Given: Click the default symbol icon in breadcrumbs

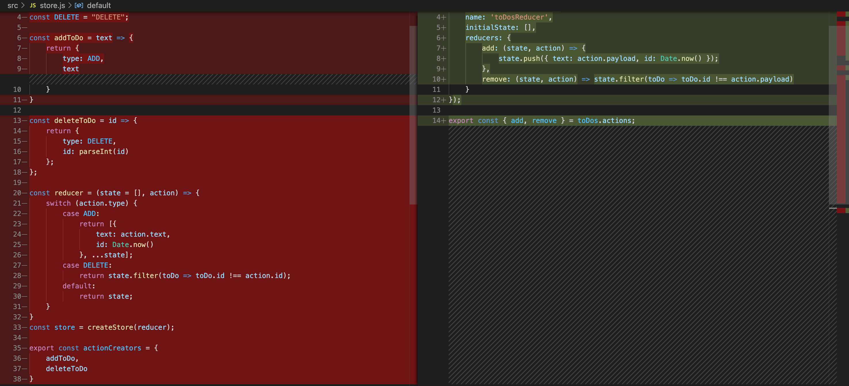Looking at the screenshot, I should tap(79, 5).
